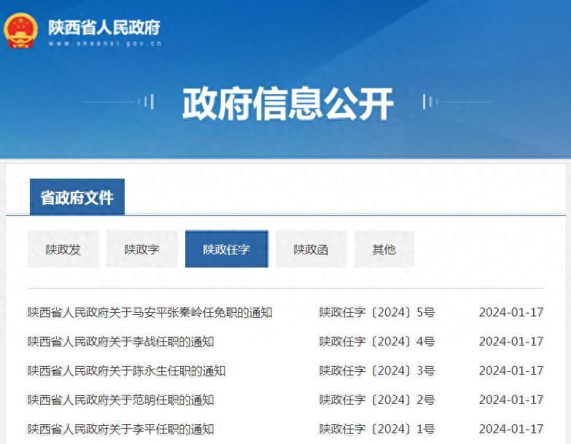The image size is (571, 444).
Task: Click the www.shaanxi.gov.cn URL text
Action: (x=104, y=44)
